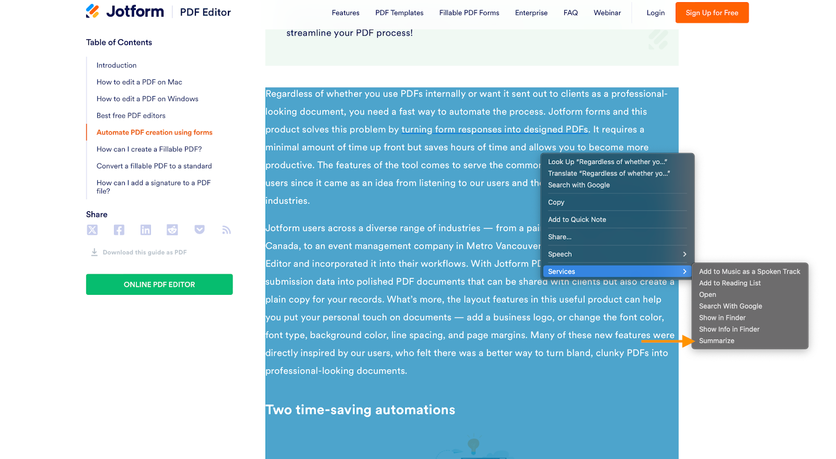Jump to How to edit a PDF on Windows
This screenshot has width=836, height=459.
147,99
